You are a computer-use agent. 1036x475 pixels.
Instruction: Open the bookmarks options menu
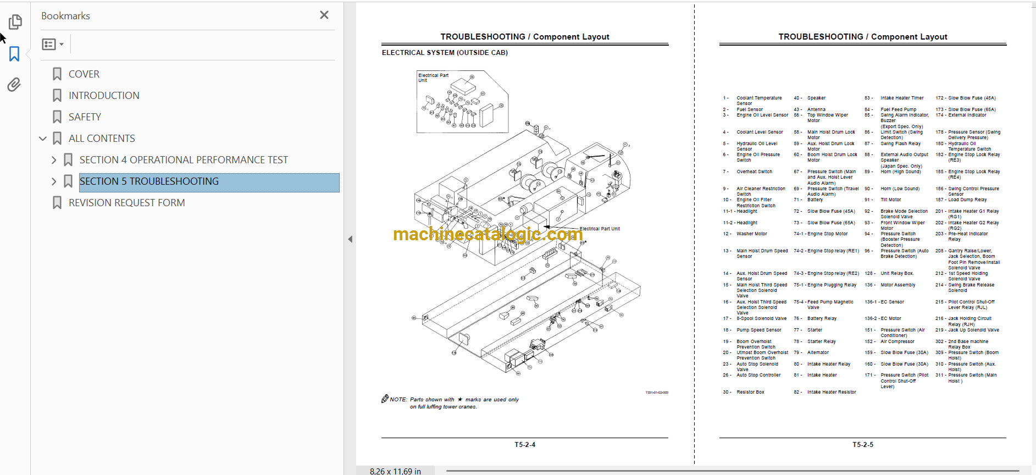(x=53, y=44)
